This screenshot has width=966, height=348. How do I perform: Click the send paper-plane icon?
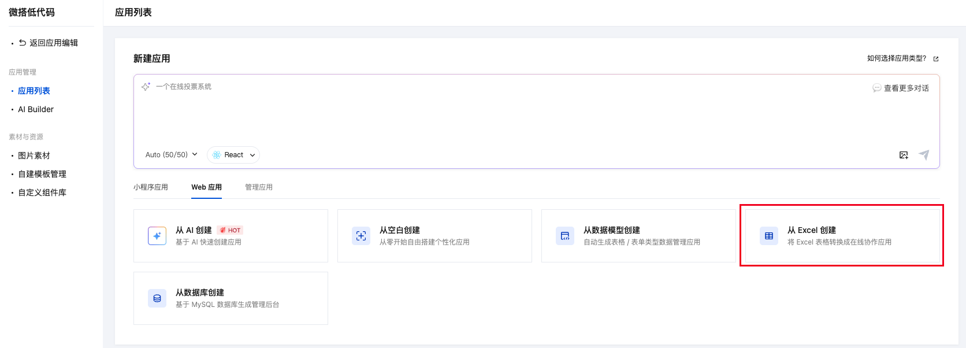(x=924, y=155)
